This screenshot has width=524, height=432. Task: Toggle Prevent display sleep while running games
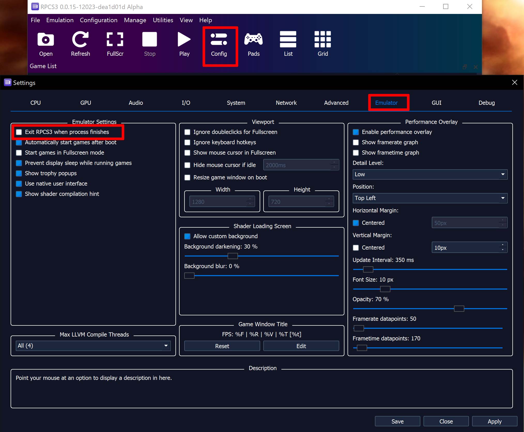click(x=19, y=163)
